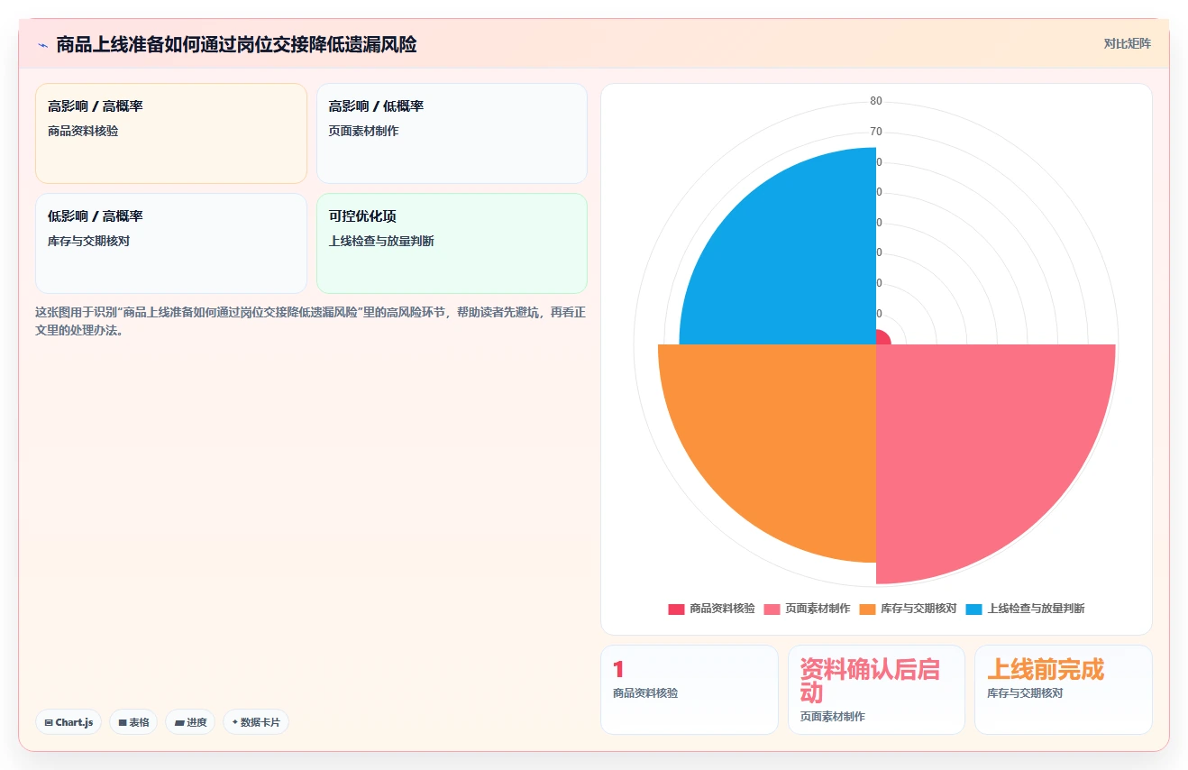Select the 上线前完成 data card
Viewport: 1188px width, 770px height.
click(x=1063, y=690)
